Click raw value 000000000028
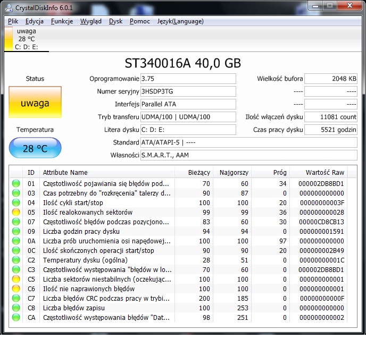 (322, 212)
